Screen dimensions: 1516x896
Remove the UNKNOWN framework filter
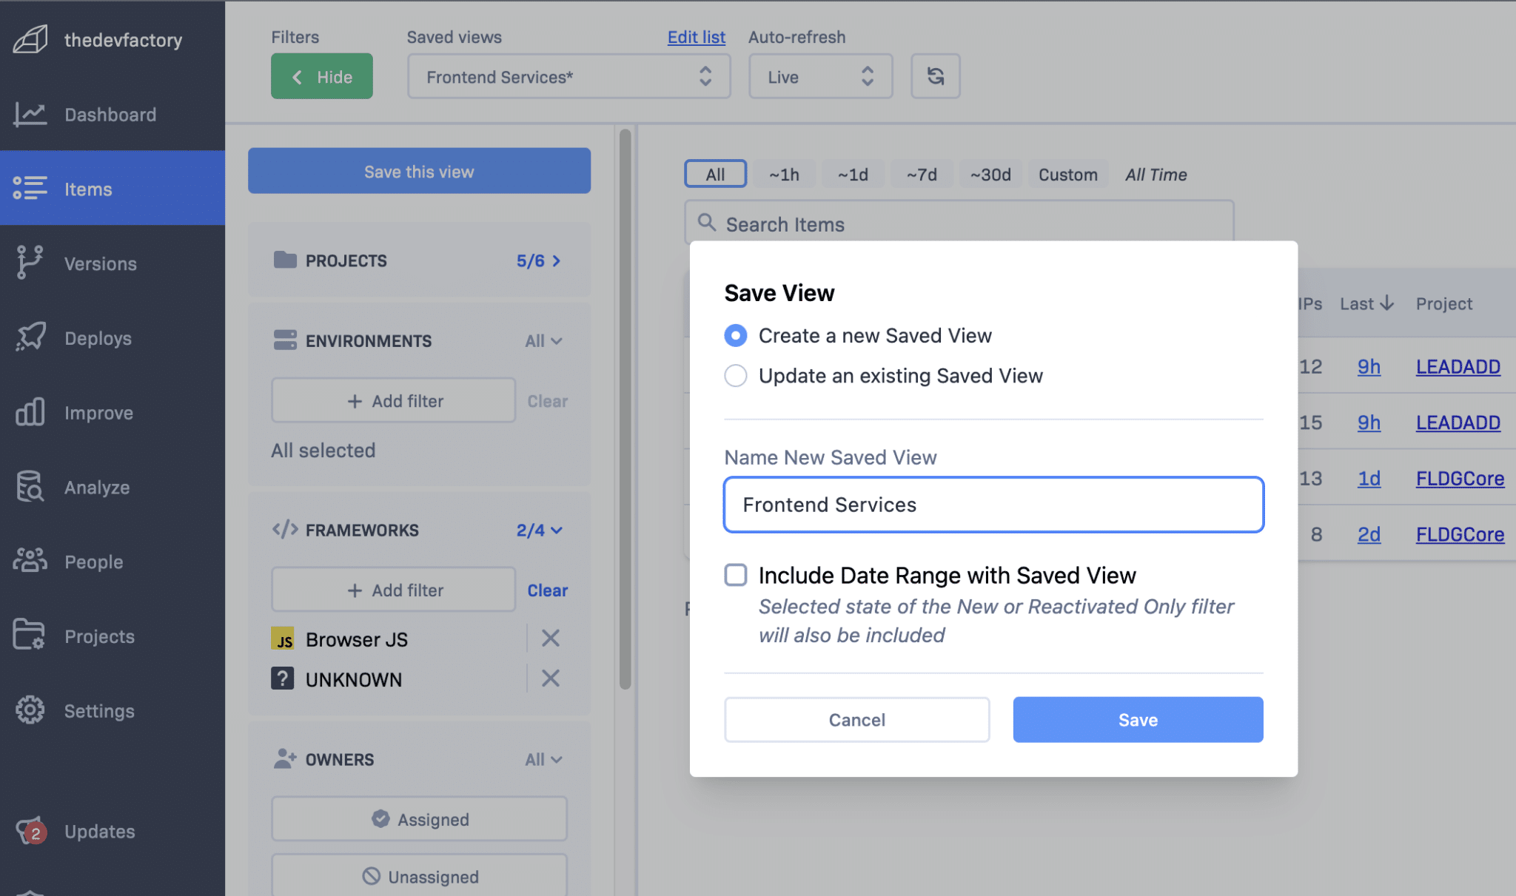550,678
